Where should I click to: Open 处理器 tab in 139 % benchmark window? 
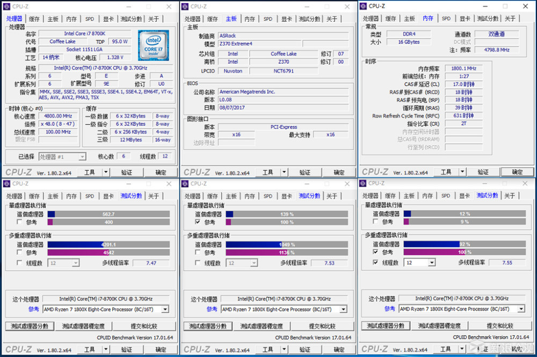coord(192,196)
